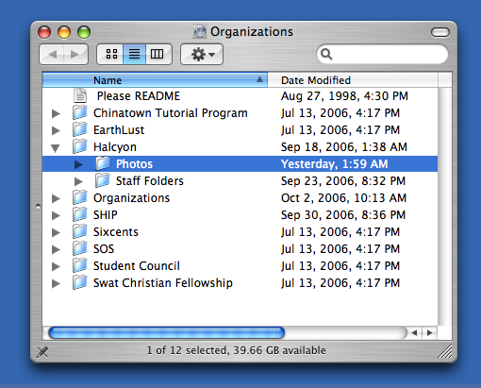This screenshot has width=481, height=388.
Task: Switch to icon view
Action: point(110,54)
